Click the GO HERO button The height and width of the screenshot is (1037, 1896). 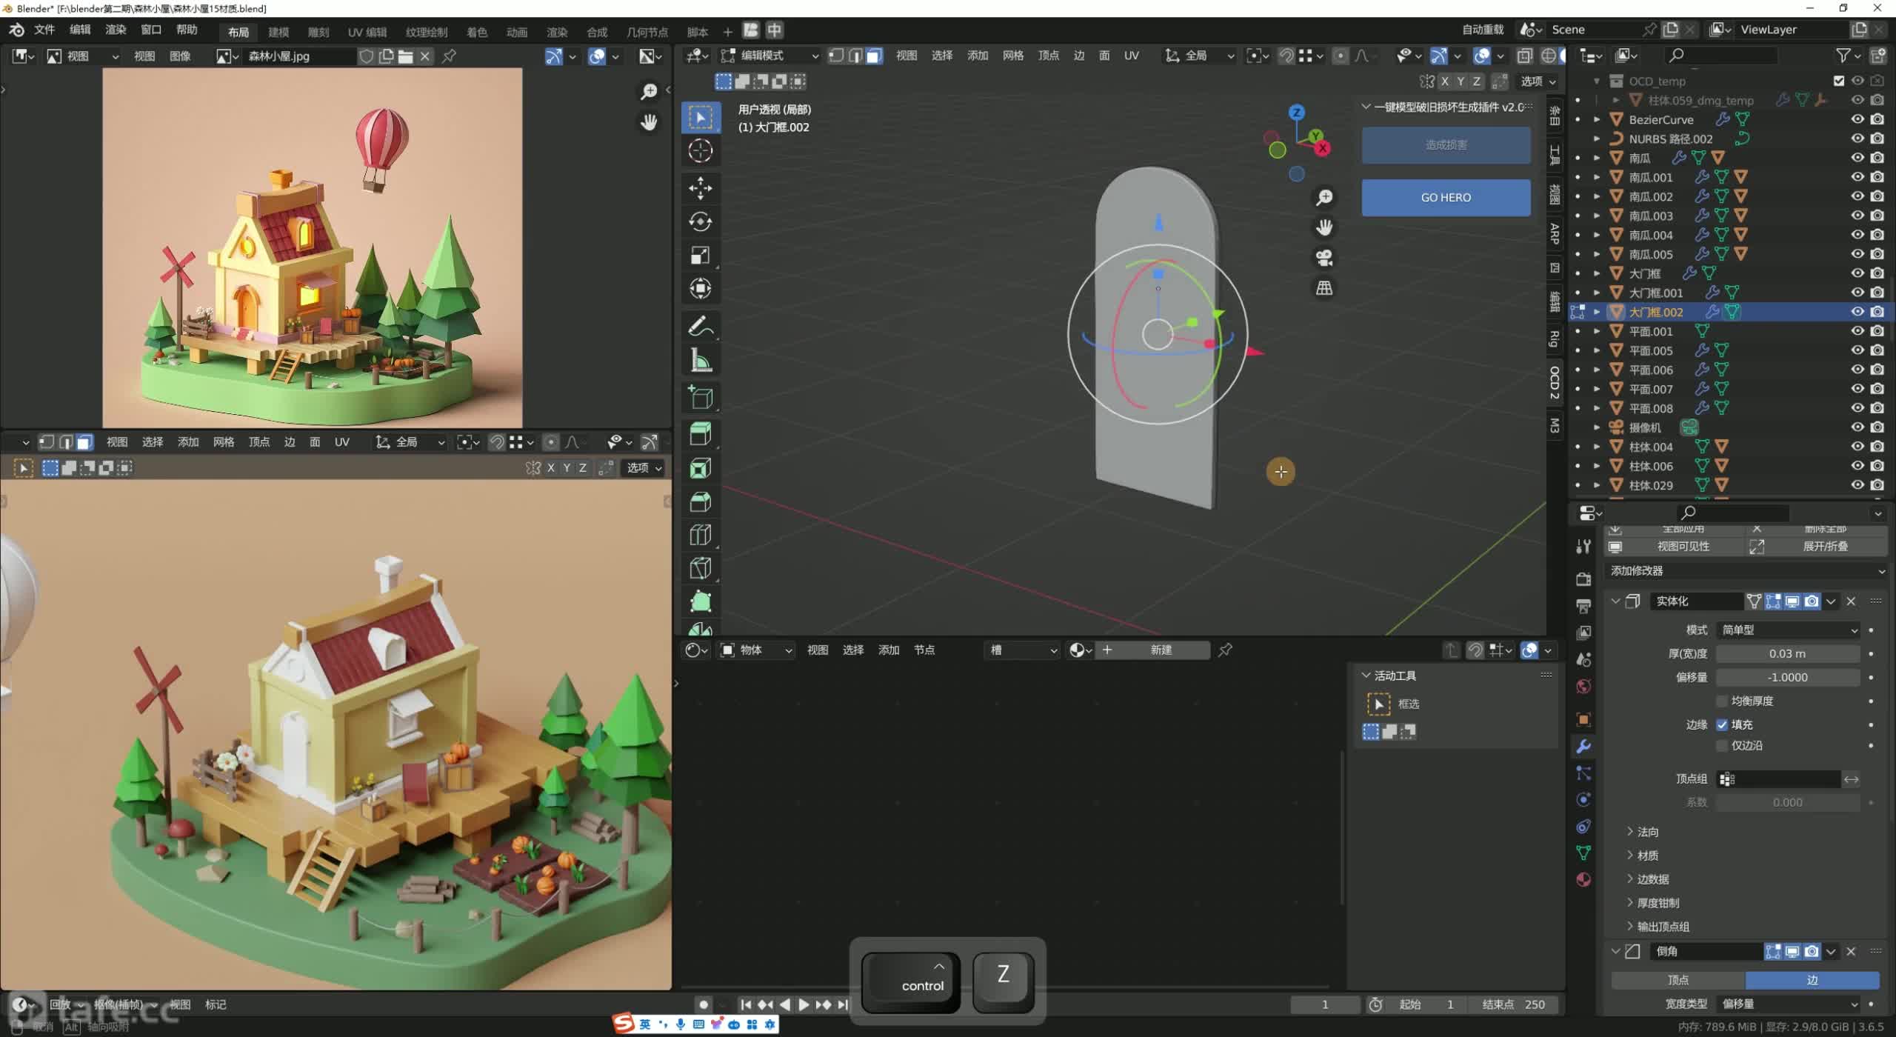1446,198
